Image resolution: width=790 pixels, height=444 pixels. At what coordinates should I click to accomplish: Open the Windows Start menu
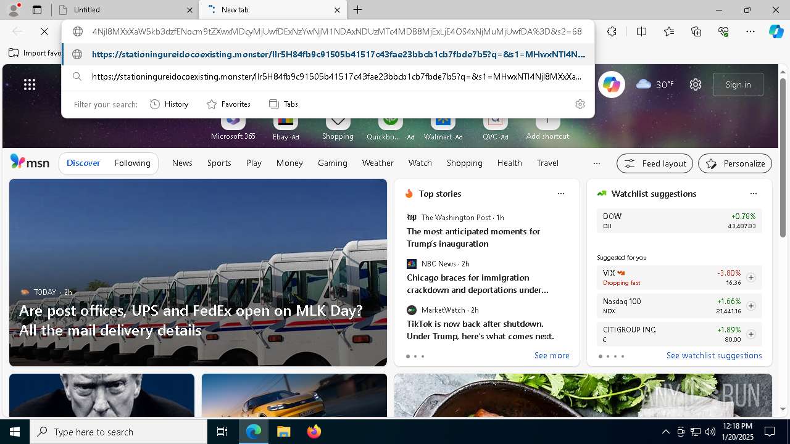pyautogui.click(x=15, y=432)
